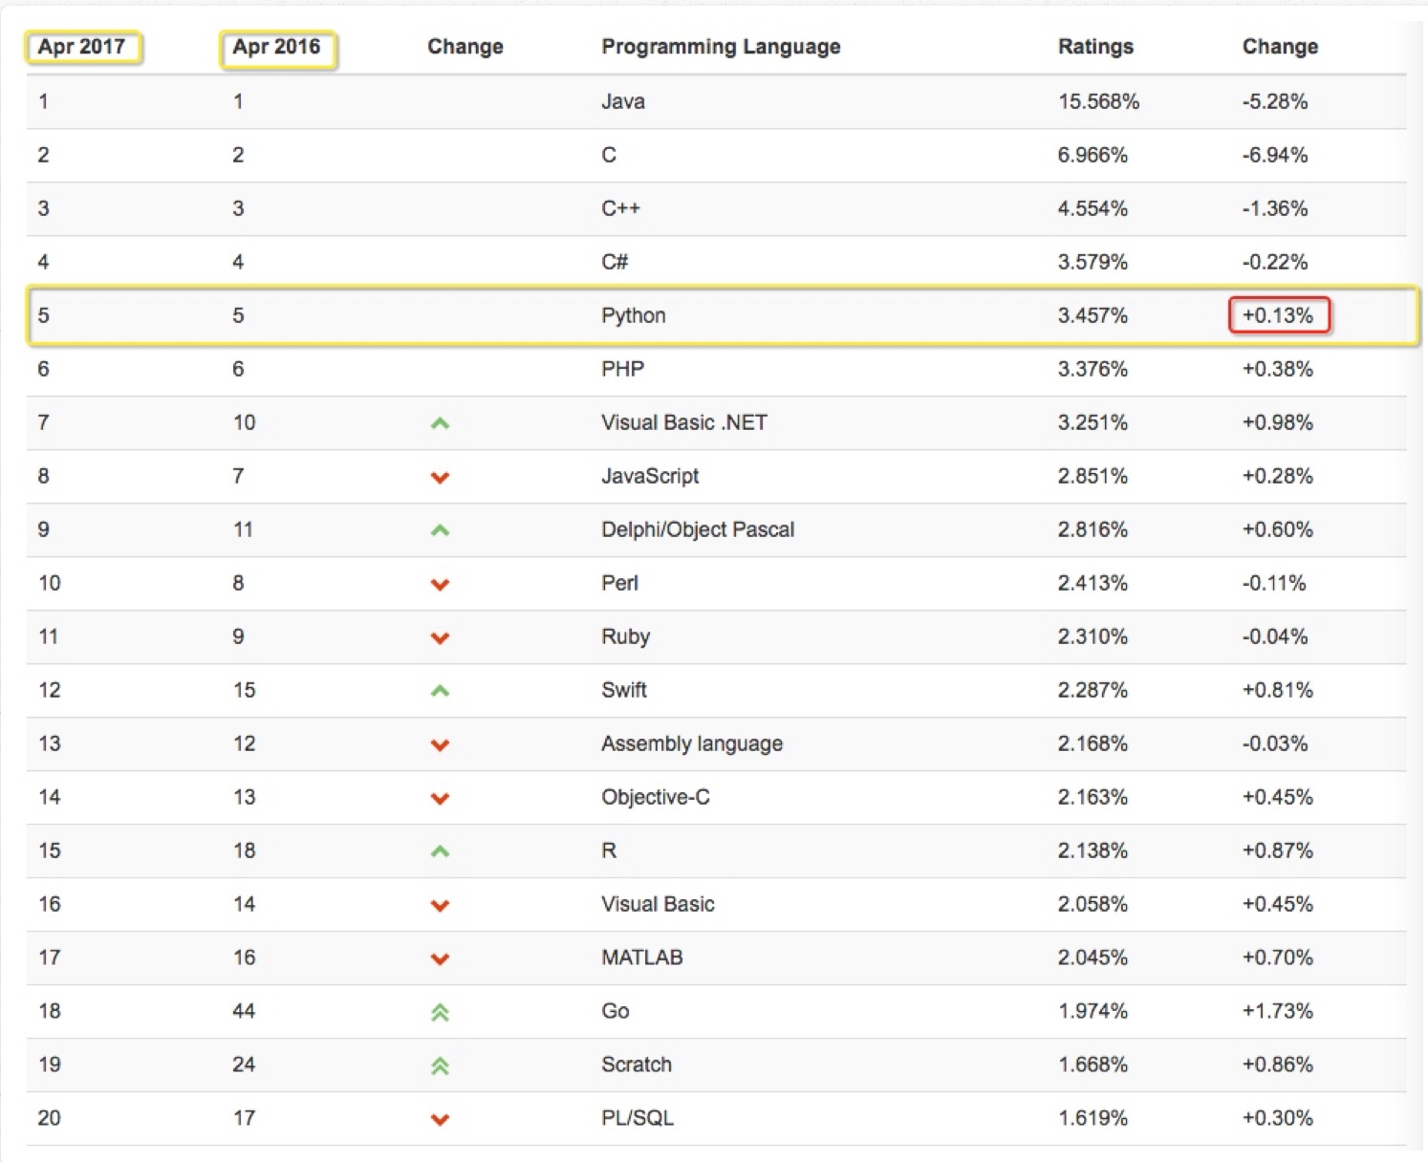Screen dimensions: 1428x1162
Task: Click the down arrow beside Perl
Action: pyautogui.click(x=441, y=584)
